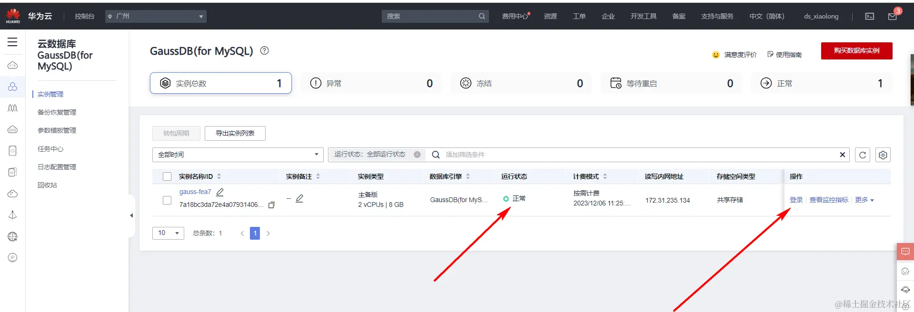Click the search magnifier in the top bar
This screenshot has width=914, height=312.
pyautogui.click(x=482, y=16)
